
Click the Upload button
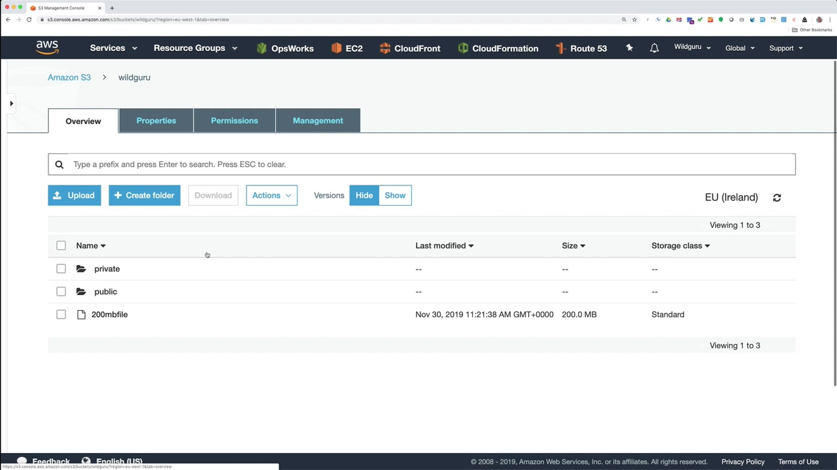point(75,195)
